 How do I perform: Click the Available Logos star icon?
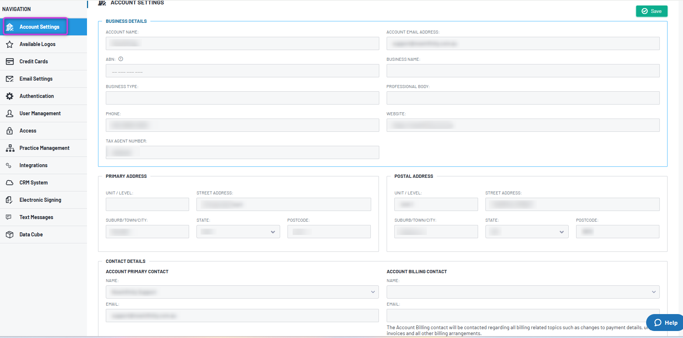[x=10, y=44]
